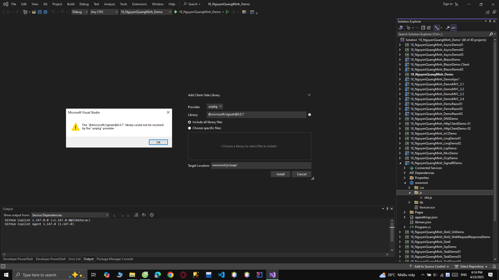The height and width of the screenshot is (280, 499).
Task: Open the Extensions menu
Action: [139, 4]
